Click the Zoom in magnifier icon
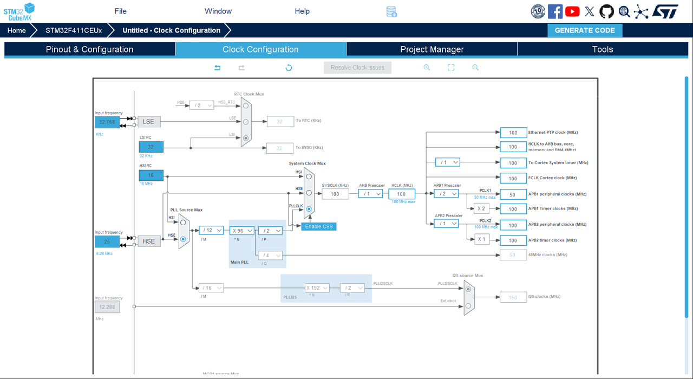The height and width of the screenshot is (379, 693). click(x=427, y=68)
